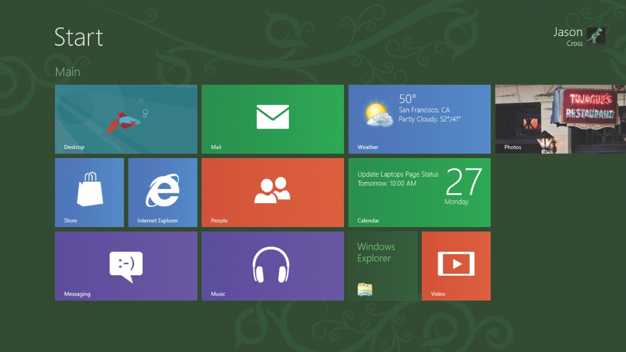Open the Internet Explorer logo icon
This screenshot has width=626, height=352.
click(163, 191)
